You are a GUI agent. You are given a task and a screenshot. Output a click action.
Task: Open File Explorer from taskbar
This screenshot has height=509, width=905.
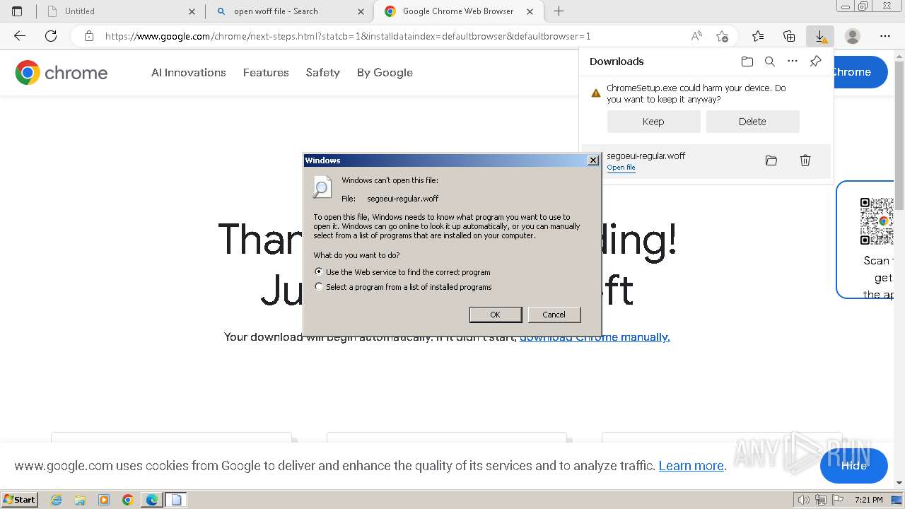[80, 500]
